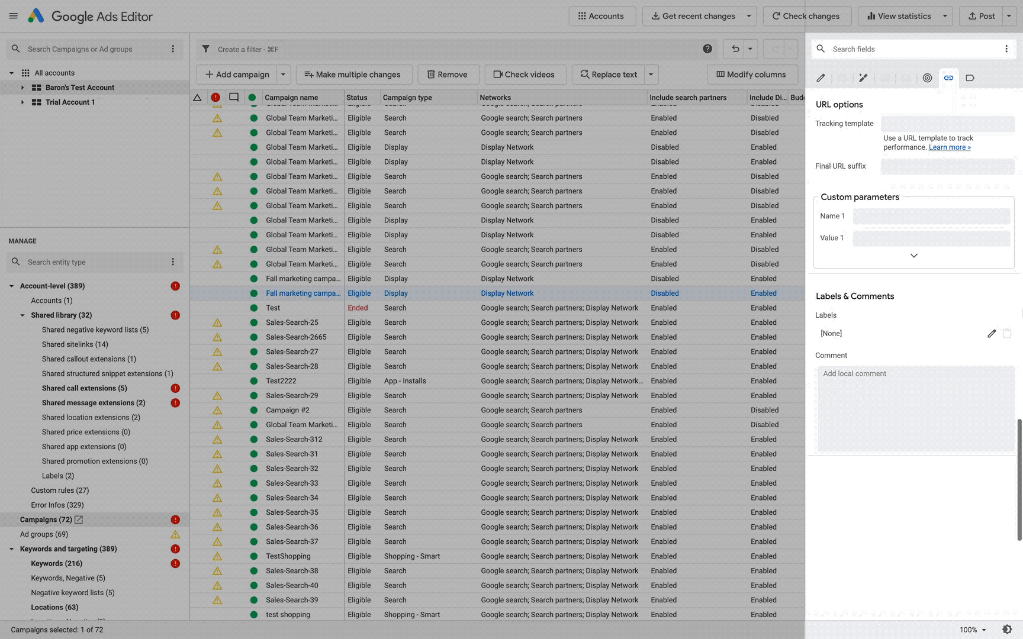This screenshot has width=1023, height=639.
Task: Click the Tracking template input field
Action: tap(948, 124)
